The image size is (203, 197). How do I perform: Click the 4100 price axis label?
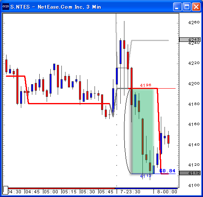point(194,185)
